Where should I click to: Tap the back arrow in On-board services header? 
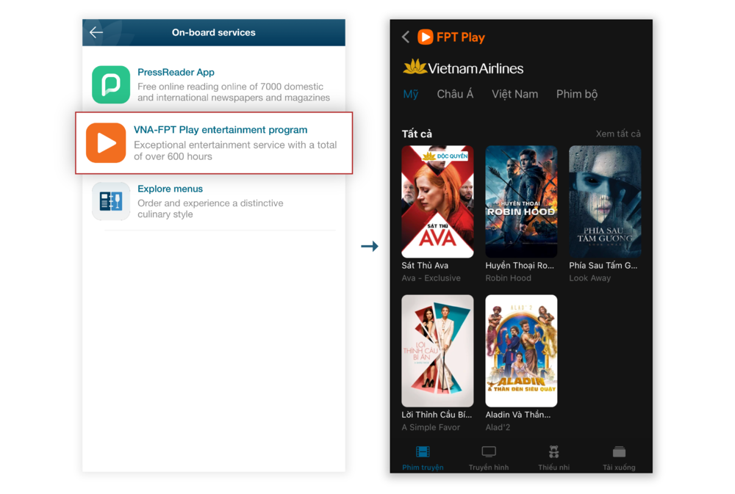[x=96, y=32]
